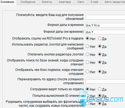
Task: Select Да for staff creating new users
Action: [100, 104]
